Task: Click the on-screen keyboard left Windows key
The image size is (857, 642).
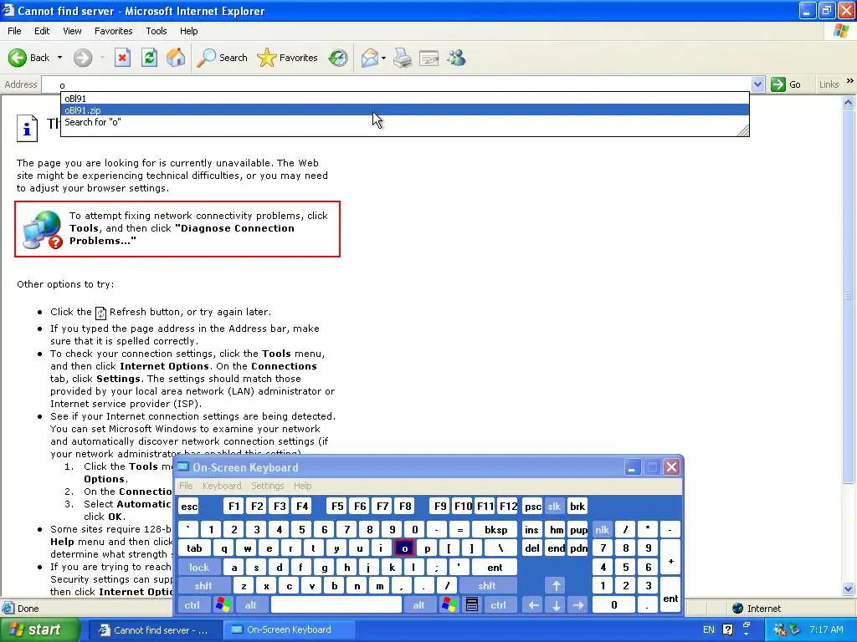Action: 223,604
